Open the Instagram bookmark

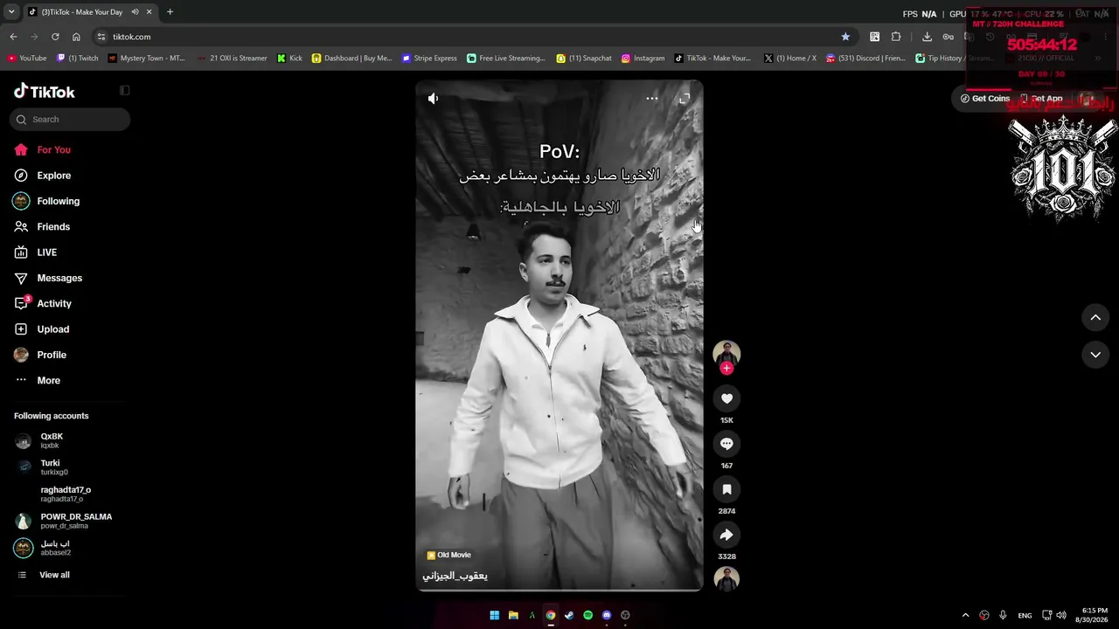tap(643, 59)
